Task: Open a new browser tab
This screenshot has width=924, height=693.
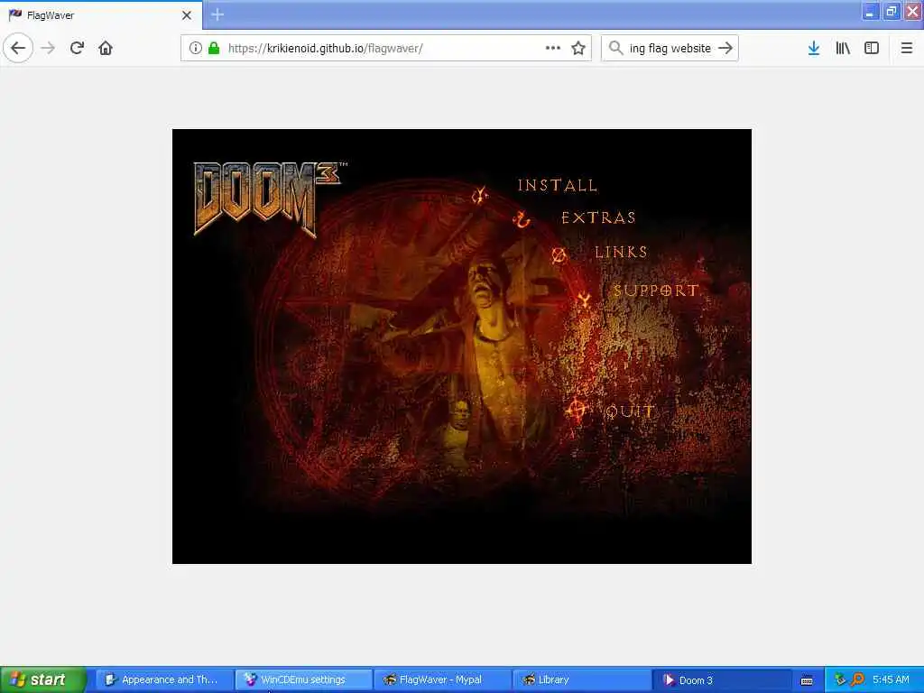Action: point(217,14)
